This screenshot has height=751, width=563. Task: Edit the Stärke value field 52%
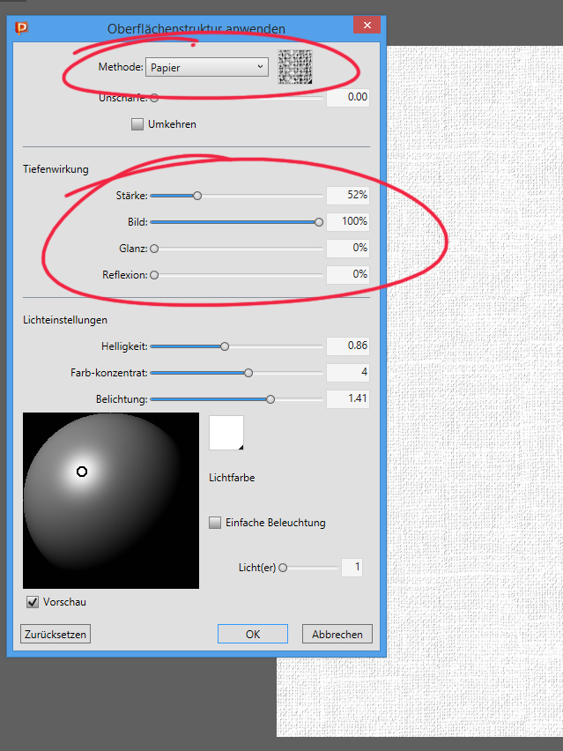tap(348, 196)
